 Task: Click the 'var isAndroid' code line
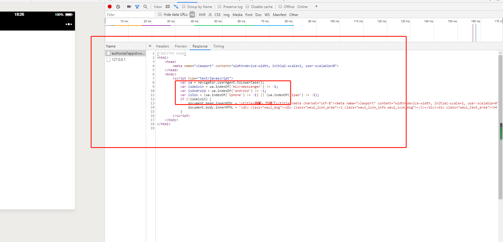coord(223,91)
